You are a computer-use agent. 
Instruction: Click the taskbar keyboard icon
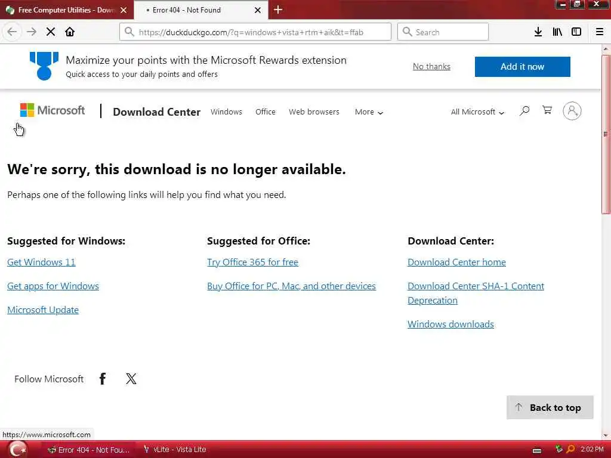[537, 451]
